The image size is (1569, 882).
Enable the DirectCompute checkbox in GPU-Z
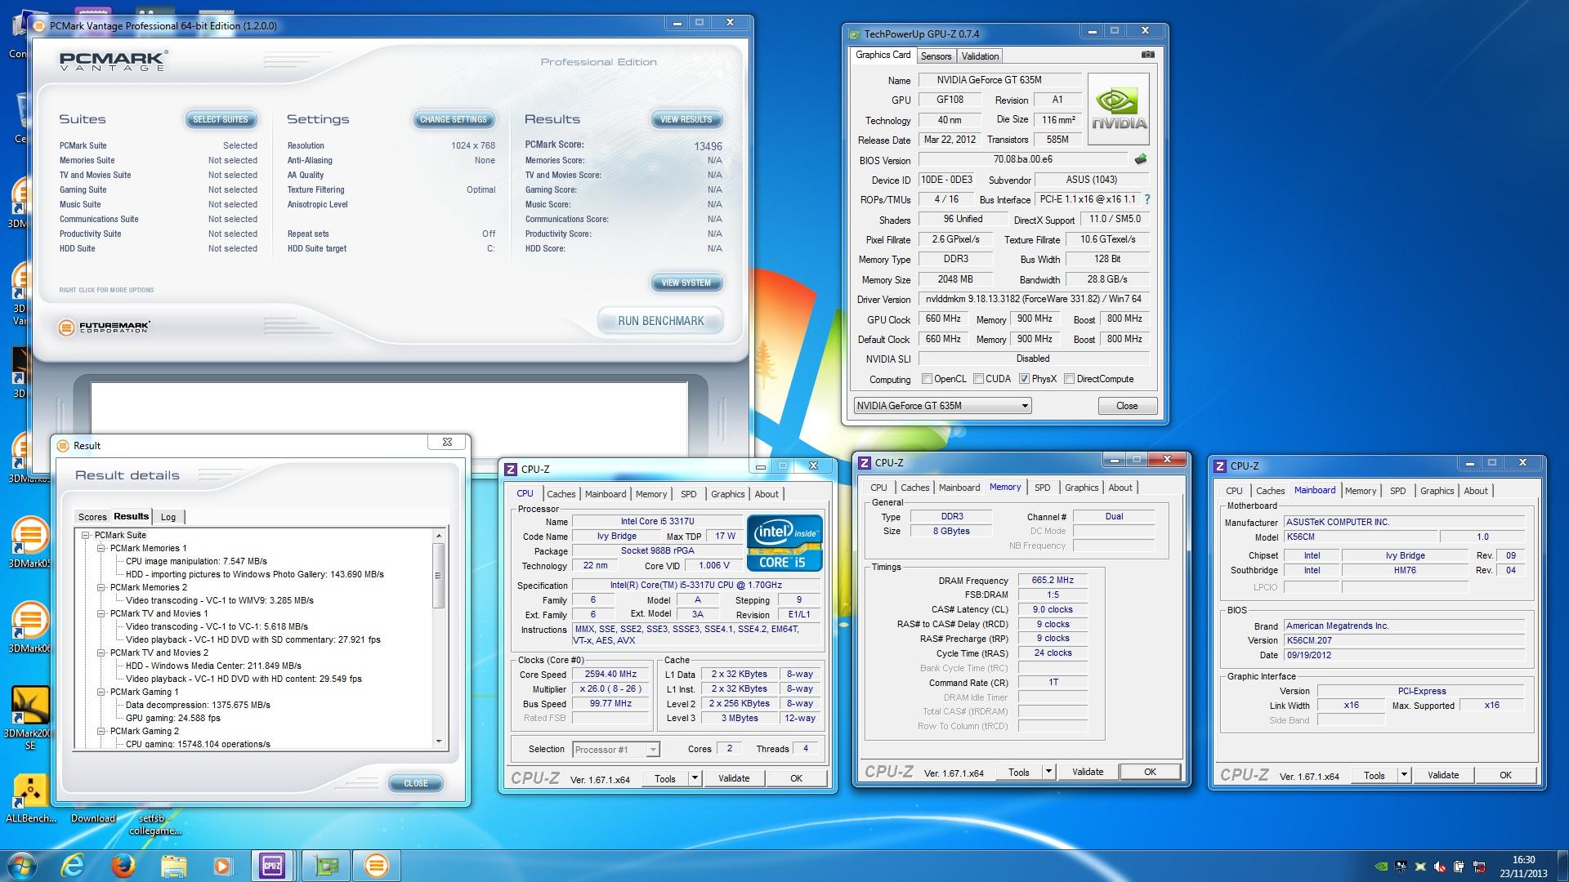(x=1069, y=379)
